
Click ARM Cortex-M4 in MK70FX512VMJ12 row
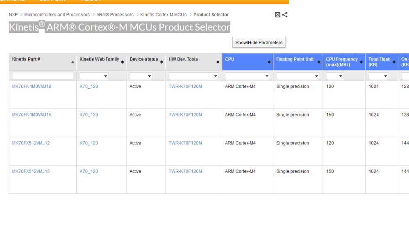[x=240, y=143]
